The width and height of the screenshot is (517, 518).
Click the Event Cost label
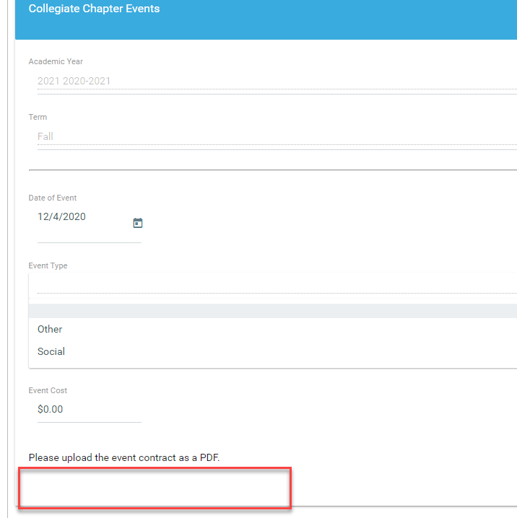(x=48, y=390)
